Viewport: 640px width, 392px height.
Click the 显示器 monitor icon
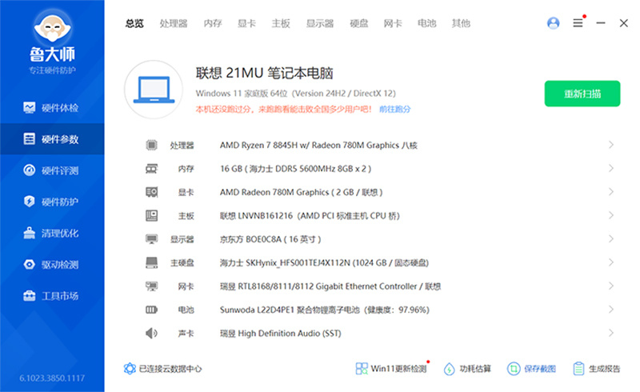coord(151,239)
